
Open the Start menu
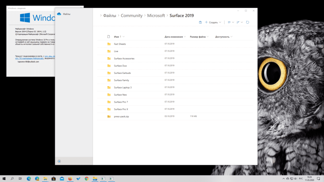coord(4,178)
